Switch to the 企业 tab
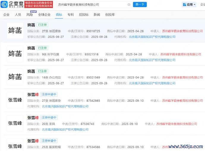The image size is (205, 151). pos(7,15)
